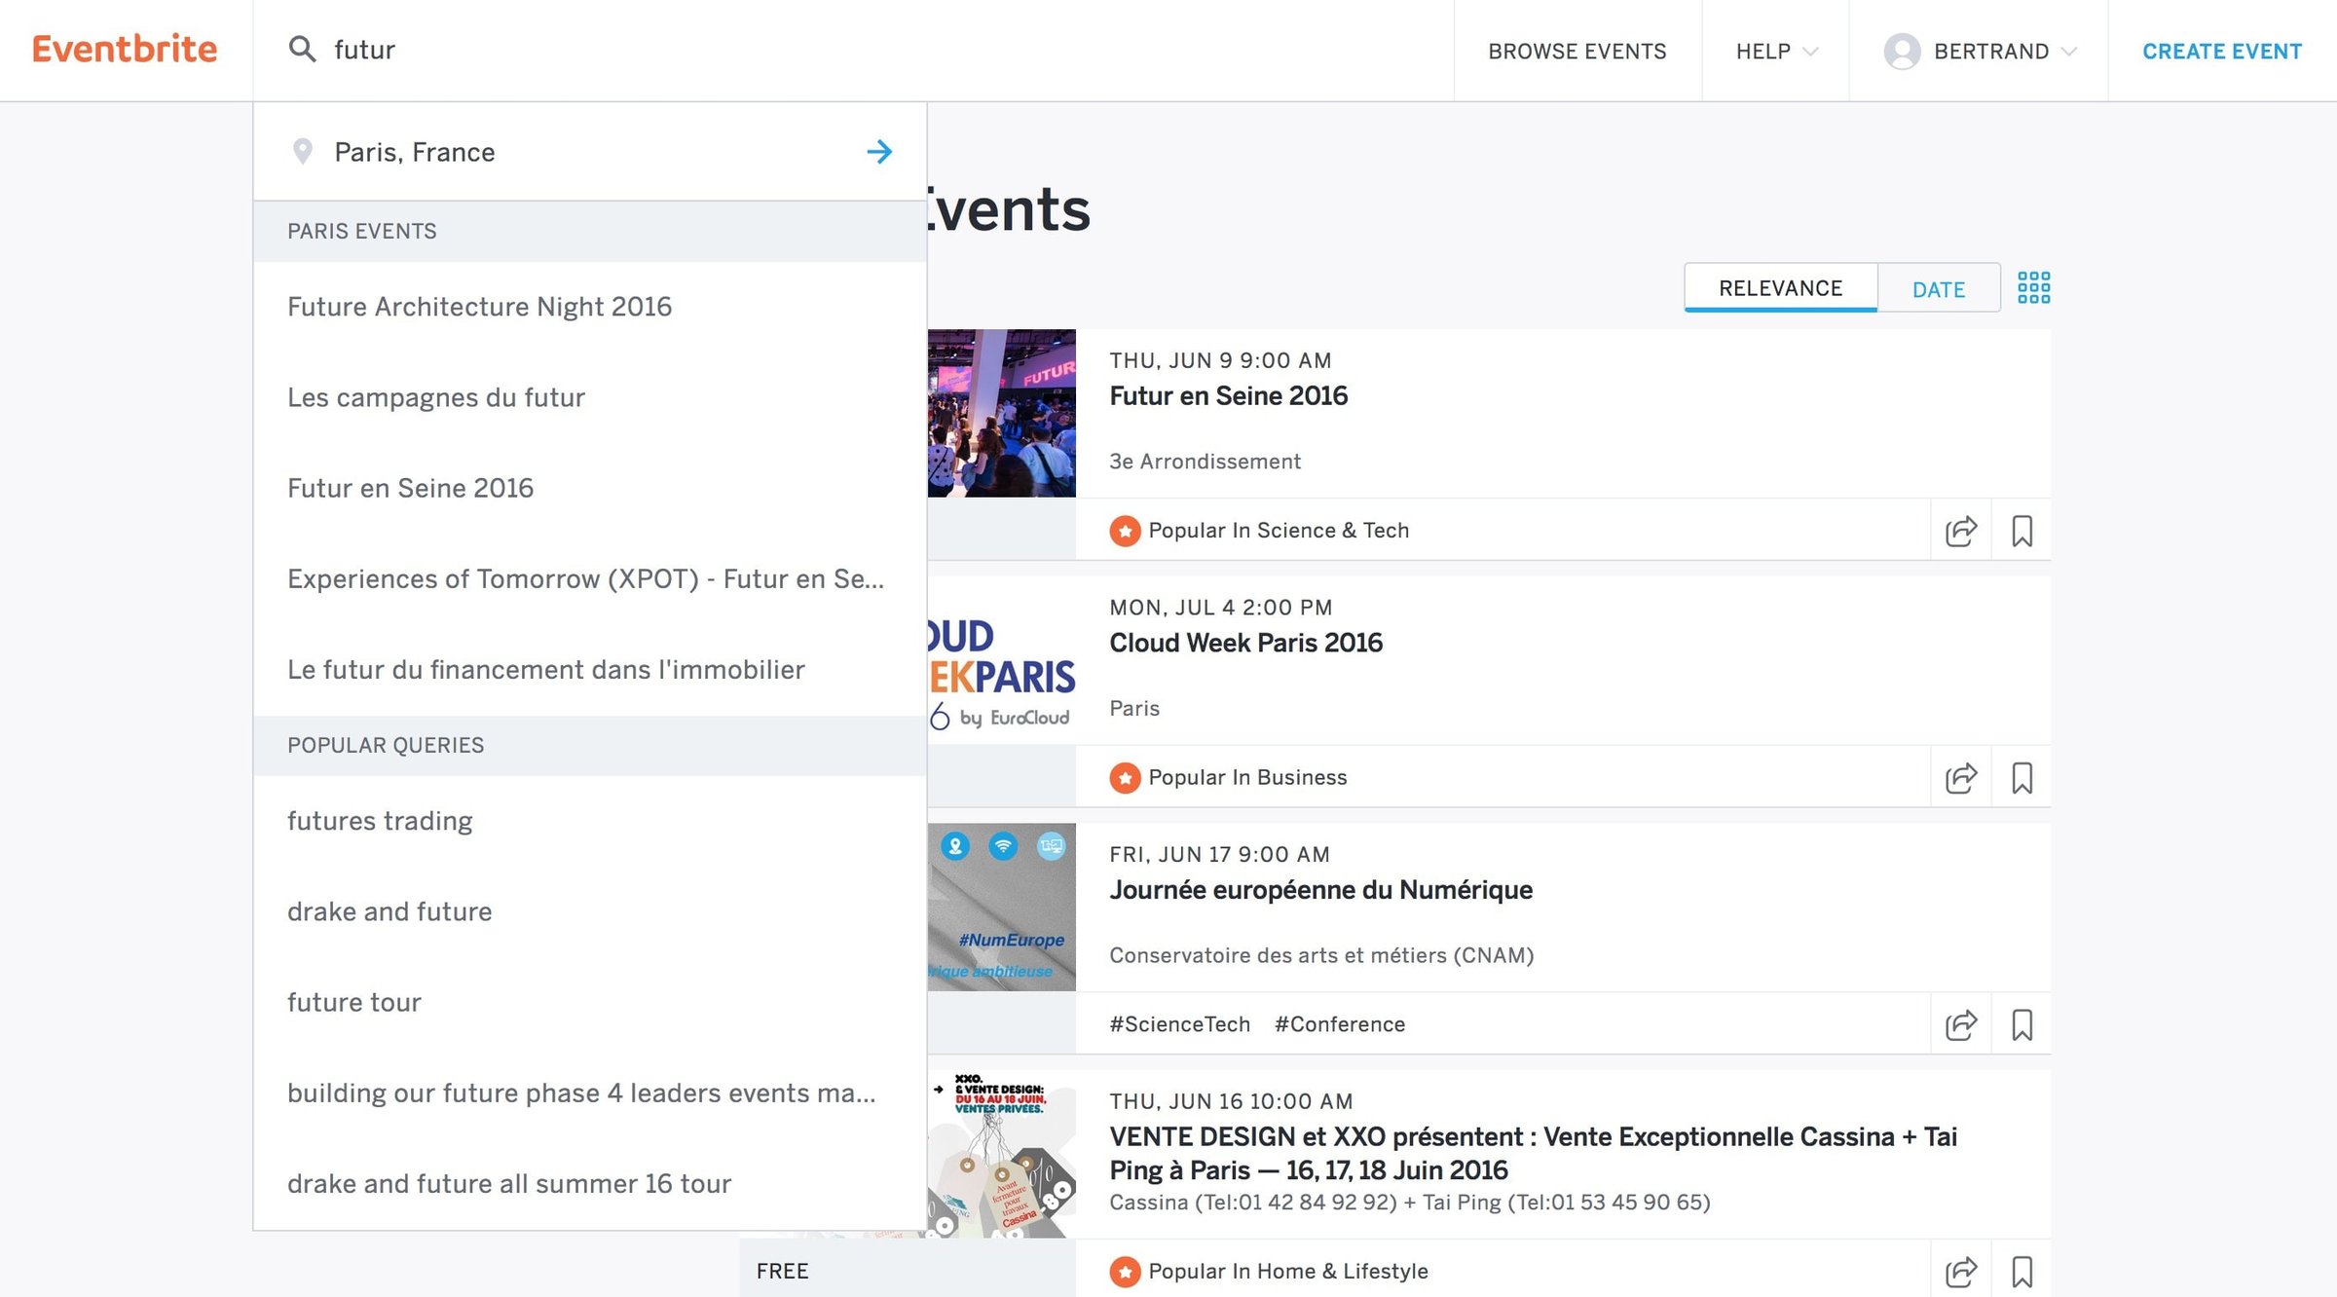This screenshot has width=2337, height=1297.
Task: Click FRI, JUN 17 9:00 AM date
Action: (x=1219, y=854)
